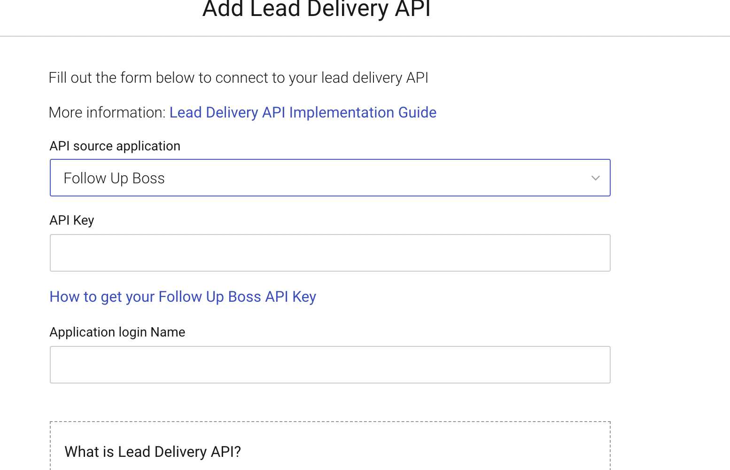The height and width of the screenshot is (470, 730).
Task: Click the 'Application login Name' label
Action: point(117,332)
